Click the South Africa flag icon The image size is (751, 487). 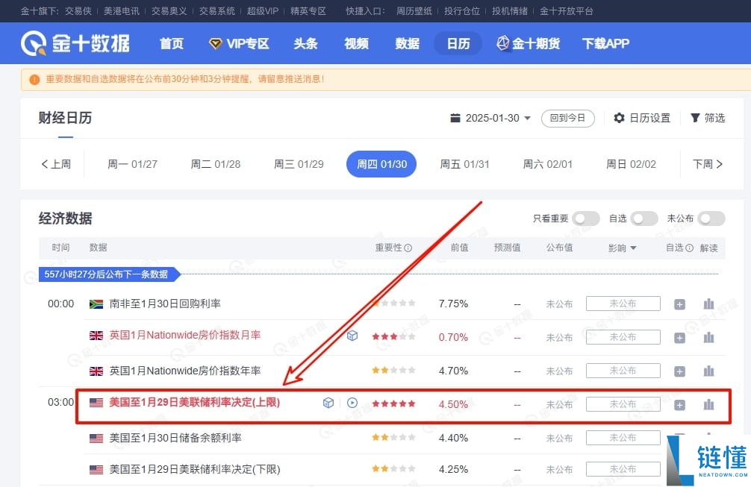pos(96,304)
